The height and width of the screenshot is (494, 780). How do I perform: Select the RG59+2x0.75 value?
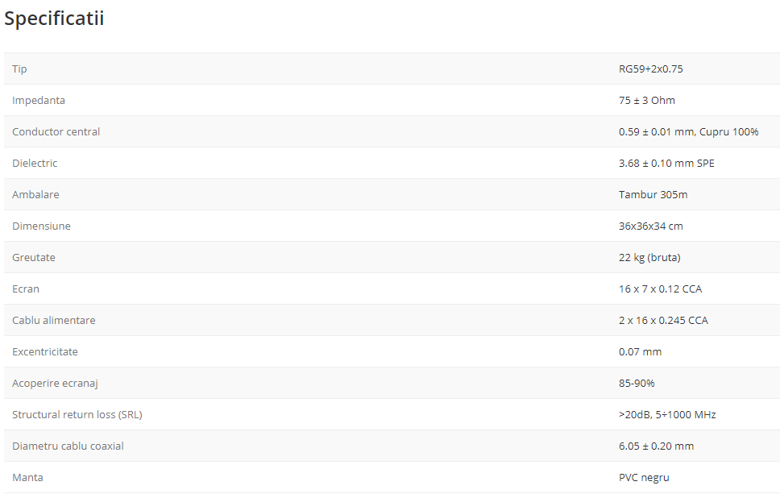[650, 68]
